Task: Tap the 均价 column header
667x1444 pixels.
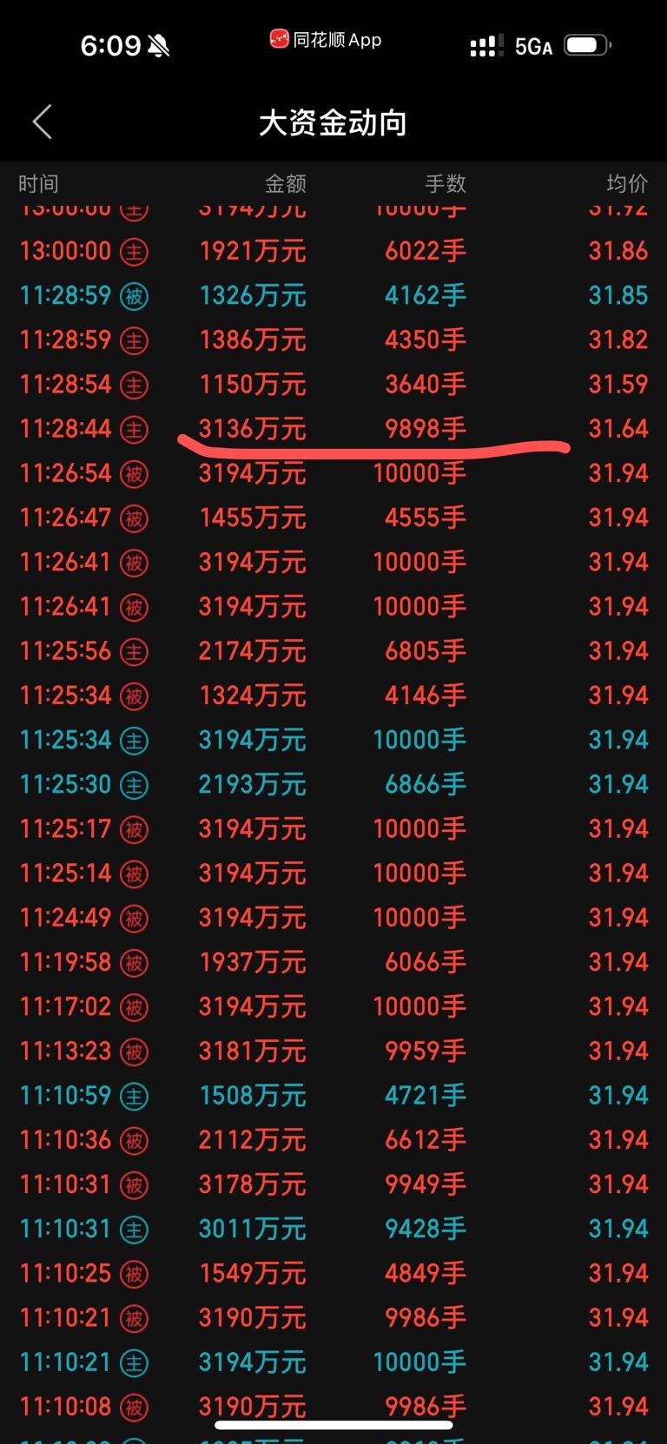Action: click(x=627, y=183)
